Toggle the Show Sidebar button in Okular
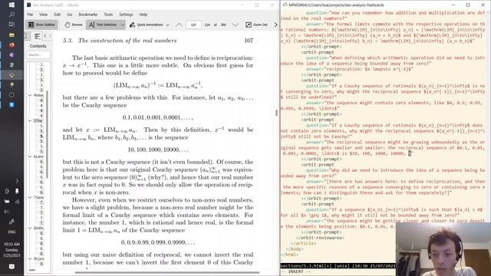 pos(41,25)
